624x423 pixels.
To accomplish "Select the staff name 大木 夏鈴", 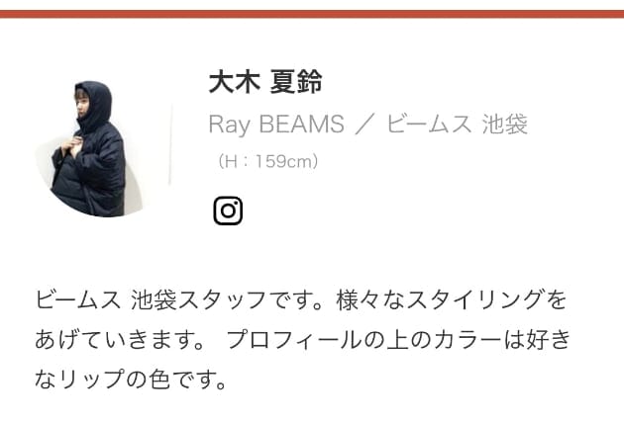I will click(x=265, y=82).
